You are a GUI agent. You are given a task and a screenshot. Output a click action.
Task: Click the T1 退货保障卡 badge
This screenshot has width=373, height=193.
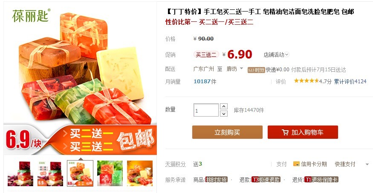(x=321, y=180)
